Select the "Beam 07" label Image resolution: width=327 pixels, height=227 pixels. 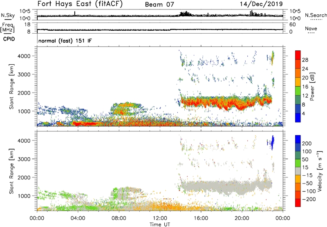click(159, 5)
